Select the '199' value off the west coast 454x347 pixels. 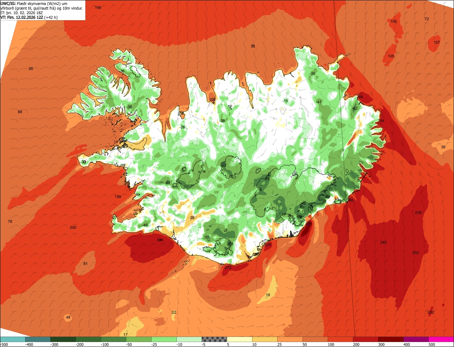point(118,197)
